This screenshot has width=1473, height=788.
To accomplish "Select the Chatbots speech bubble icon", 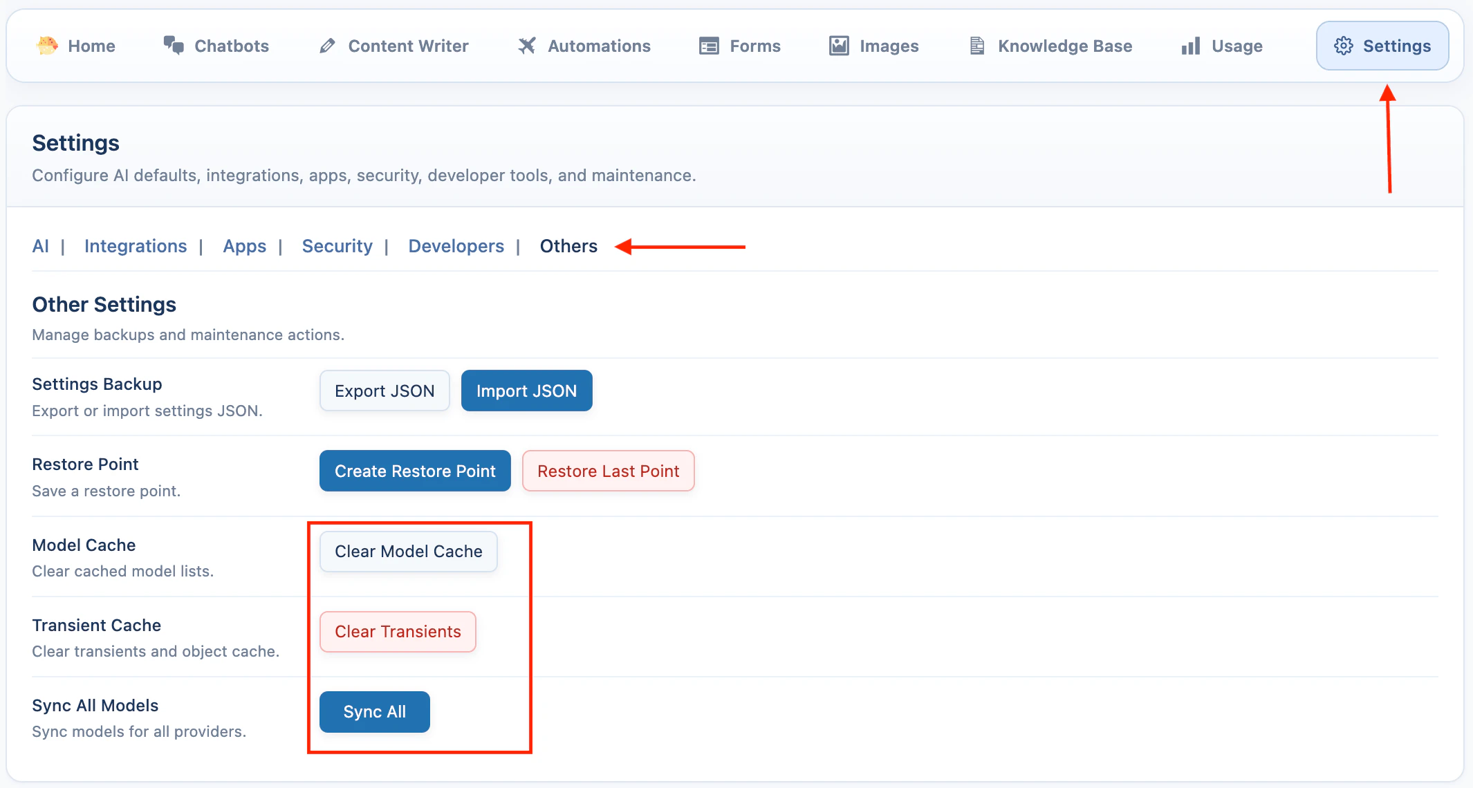I will (174, 46).
